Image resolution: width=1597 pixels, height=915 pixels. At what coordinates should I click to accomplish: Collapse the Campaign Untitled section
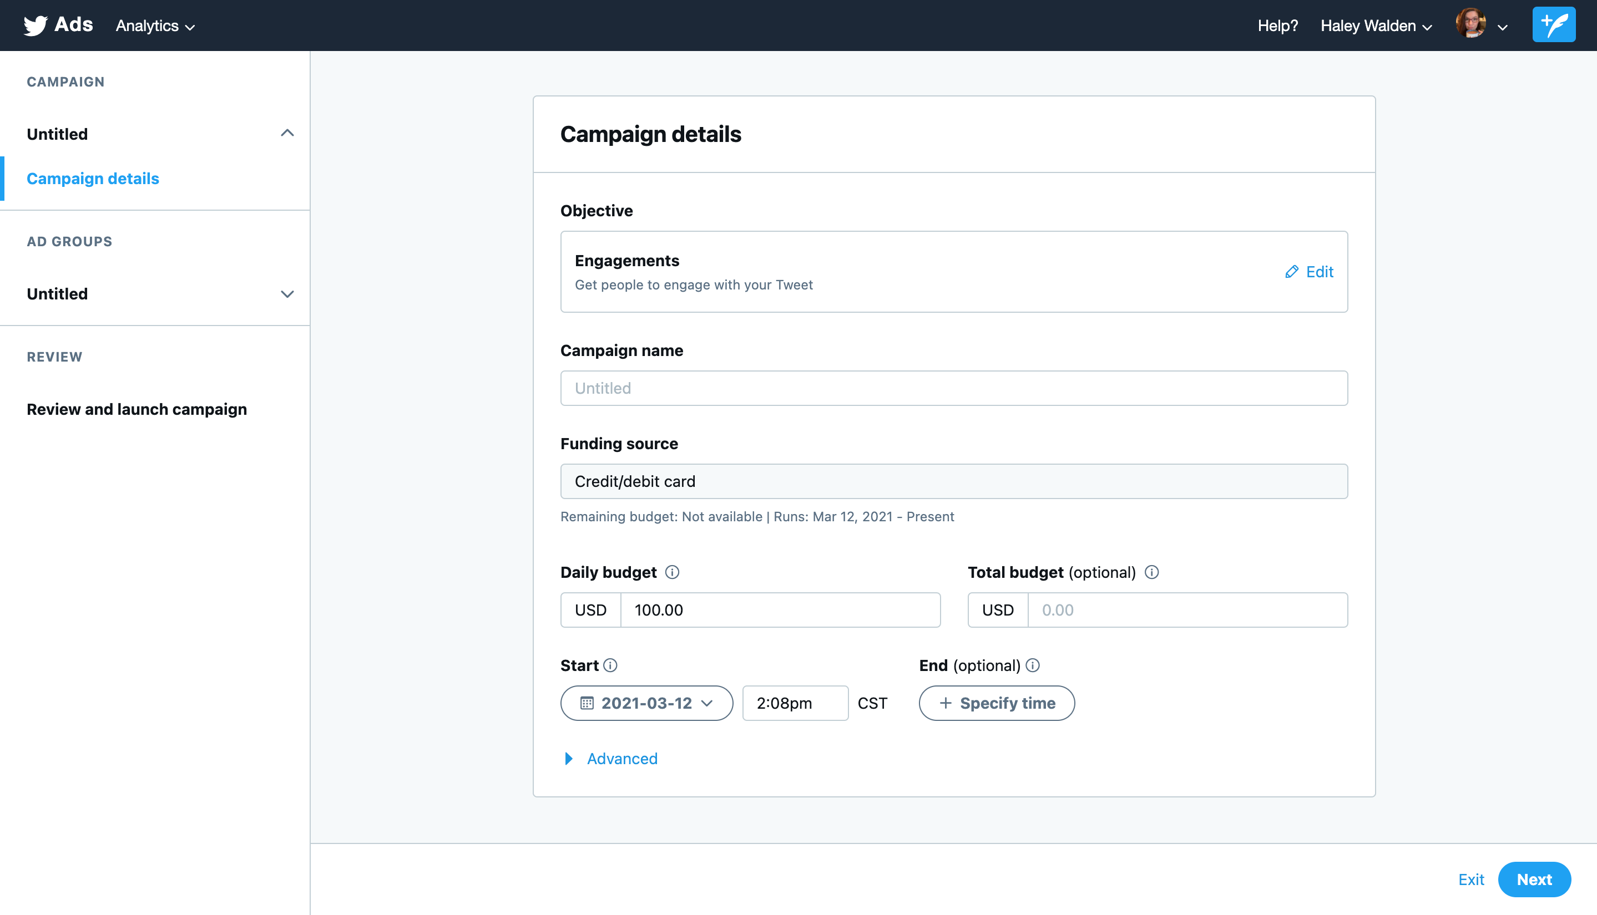coord(287,133)
